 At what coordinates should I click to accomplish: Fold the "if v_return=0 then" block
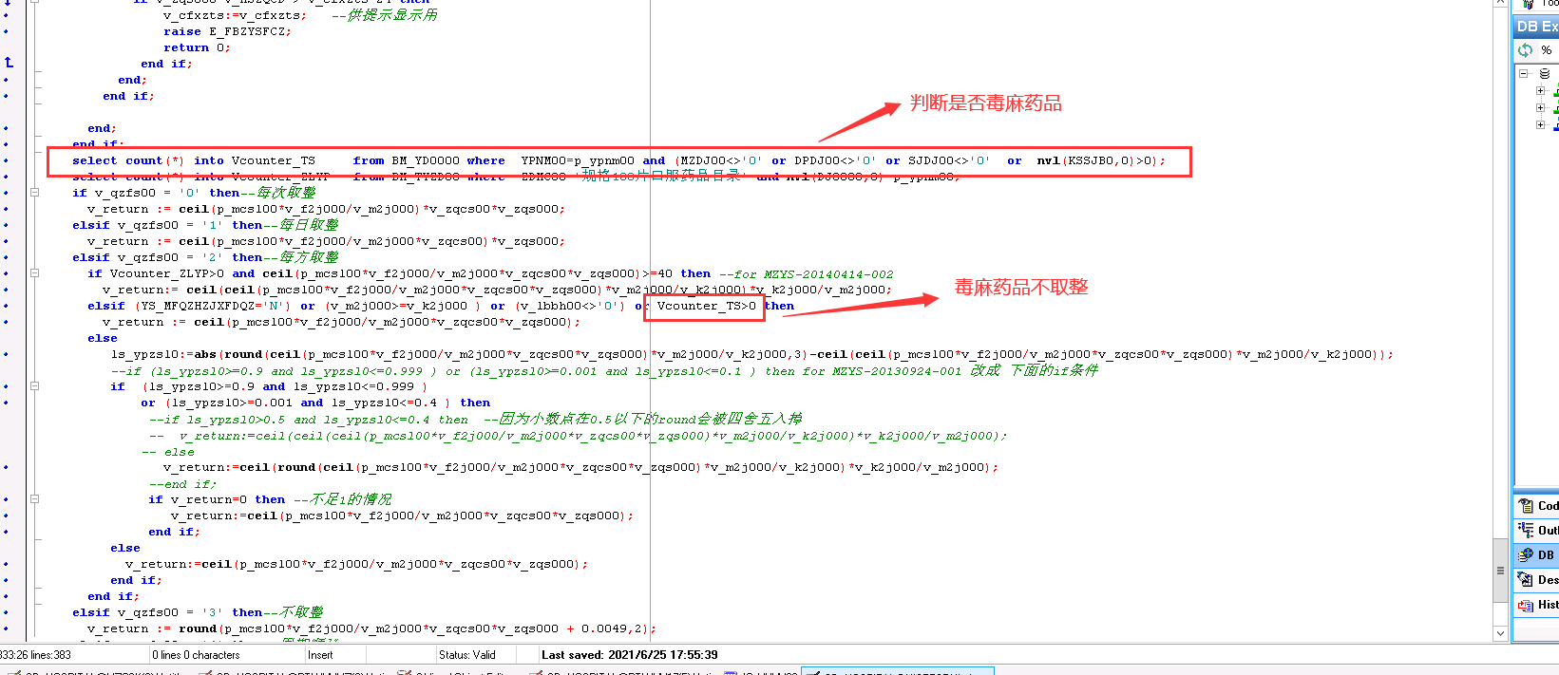click(34, 498)
